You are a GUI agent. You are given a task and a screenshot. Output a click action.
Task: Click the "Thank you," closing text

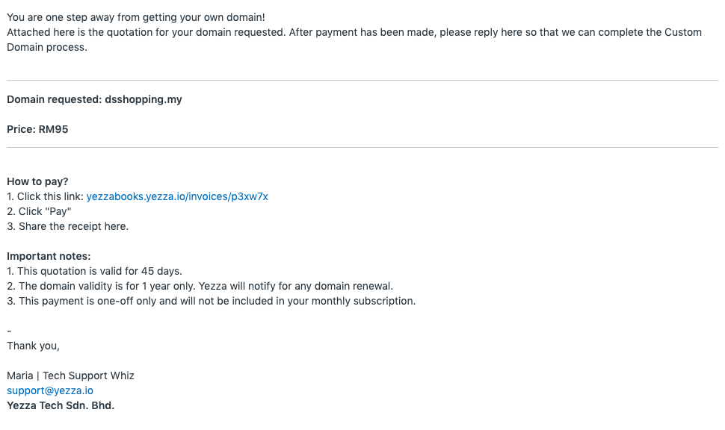(33, 346)
